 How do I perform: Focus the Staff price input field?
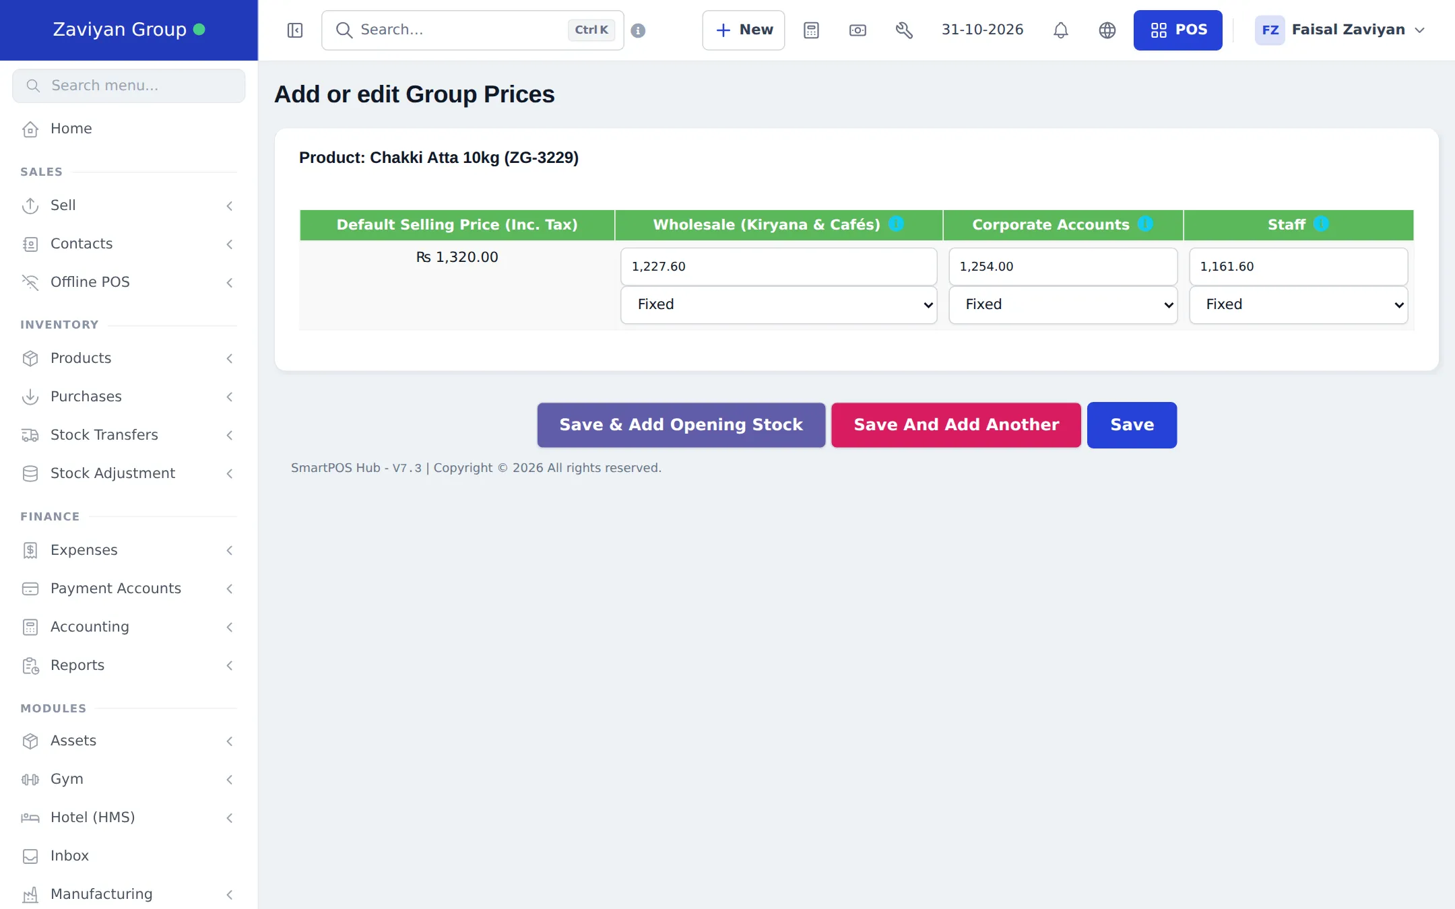tap(1298, 267)
